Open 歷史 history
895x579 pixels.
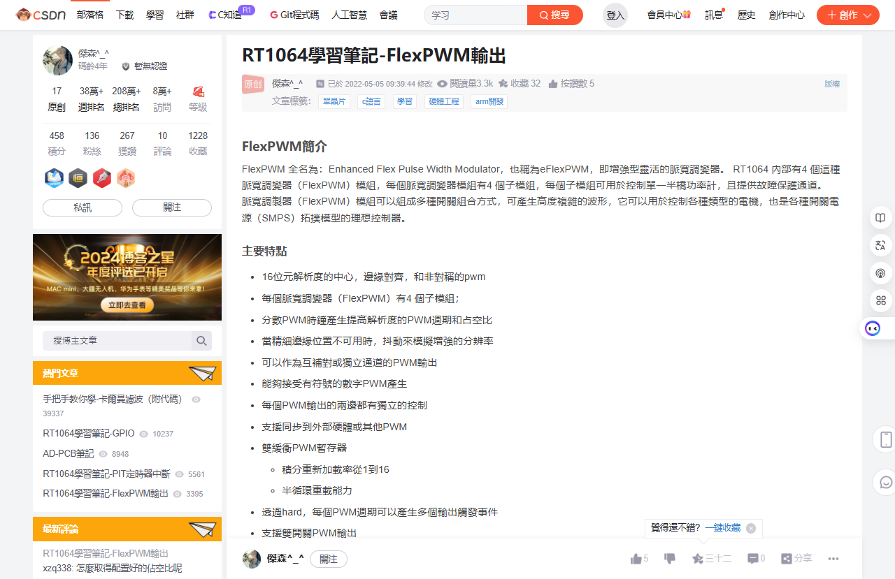pos(746,15)
